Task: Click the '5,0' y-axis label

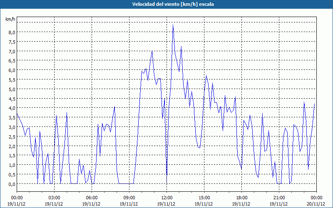Action: [x=12, y=89]
